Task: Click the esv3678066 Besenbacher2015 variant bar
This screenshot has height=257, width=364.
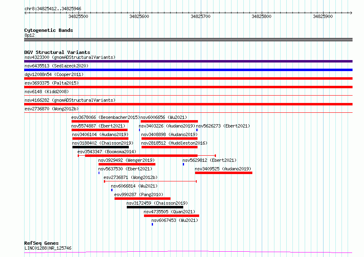Action: tap(100, 121)
